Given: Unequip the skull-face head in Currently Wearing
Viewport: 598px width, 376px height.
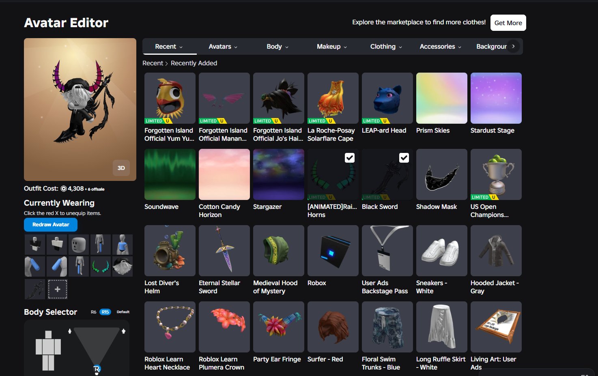Looking at the screenshot, I should pos(79,244).
